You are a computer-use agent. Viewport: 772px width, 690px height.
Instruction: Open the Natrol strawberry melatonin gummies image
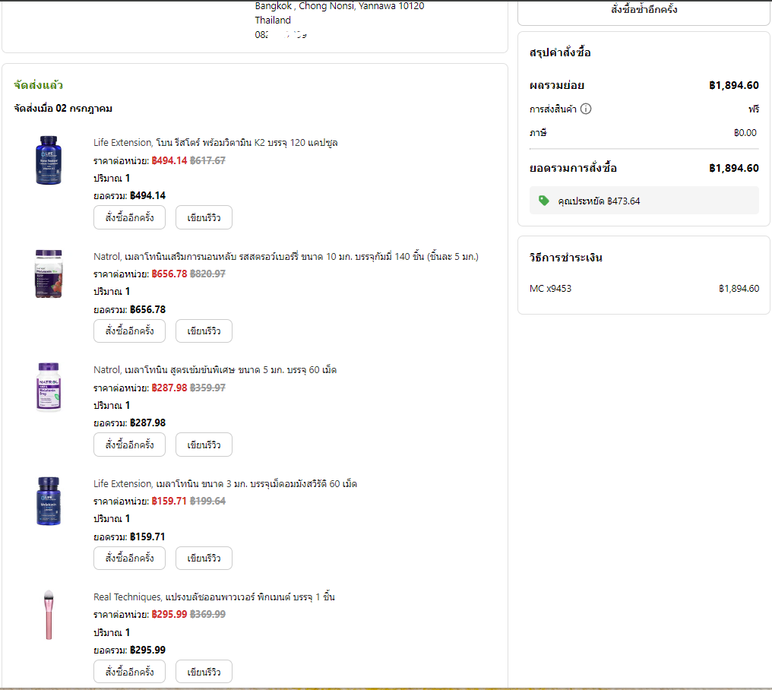pos(49,274)
